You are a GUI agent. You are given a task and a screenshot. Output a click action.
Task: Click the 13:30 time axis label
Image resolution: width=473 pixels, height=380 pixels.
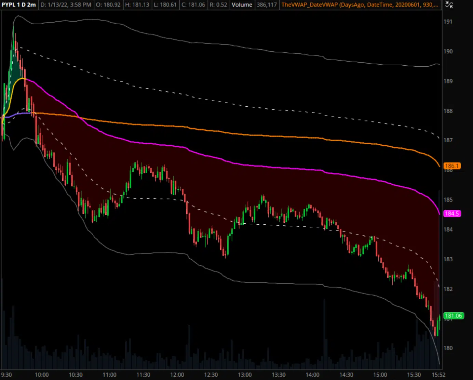click(x=279, y=375)
